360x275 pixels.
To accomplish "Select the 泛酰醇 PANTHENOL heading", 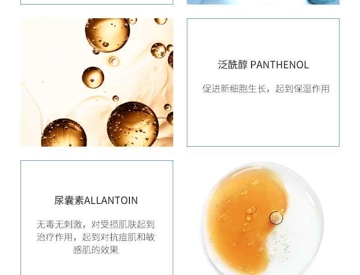I will pos(263,65).
